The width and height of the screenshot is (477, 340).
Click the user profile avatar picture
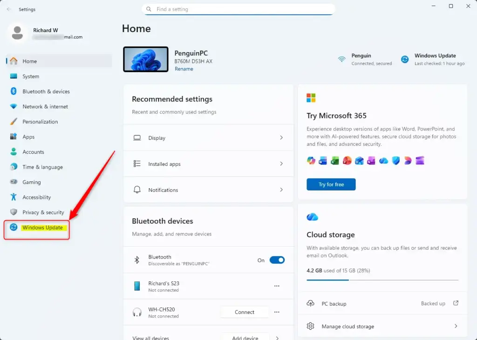point(17,33)
